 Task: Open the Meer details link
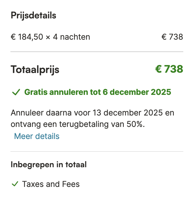click(37, 136)
